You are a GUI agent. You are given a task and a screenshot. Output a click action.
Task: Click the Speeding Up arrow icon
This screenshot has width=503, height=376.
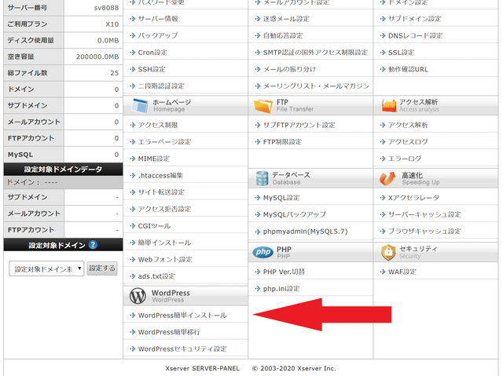[387, 179]
